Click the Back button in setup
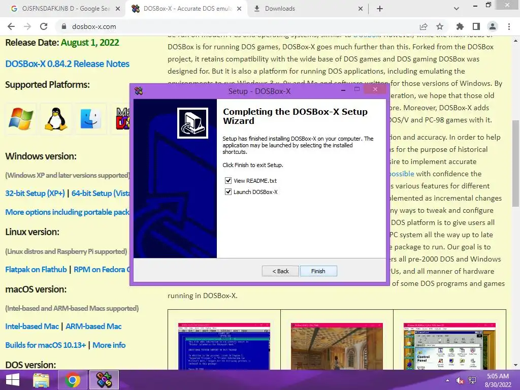Image resolution: width=520 pixels, height=390 pixels. coord(280,271)
